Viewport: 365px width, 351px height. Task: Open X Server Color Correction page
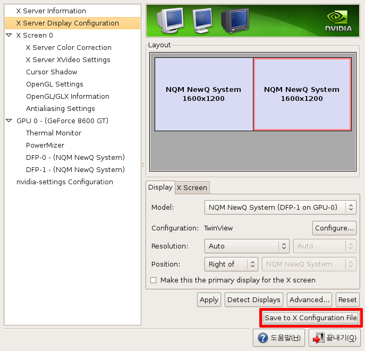[x=69, y=47]
